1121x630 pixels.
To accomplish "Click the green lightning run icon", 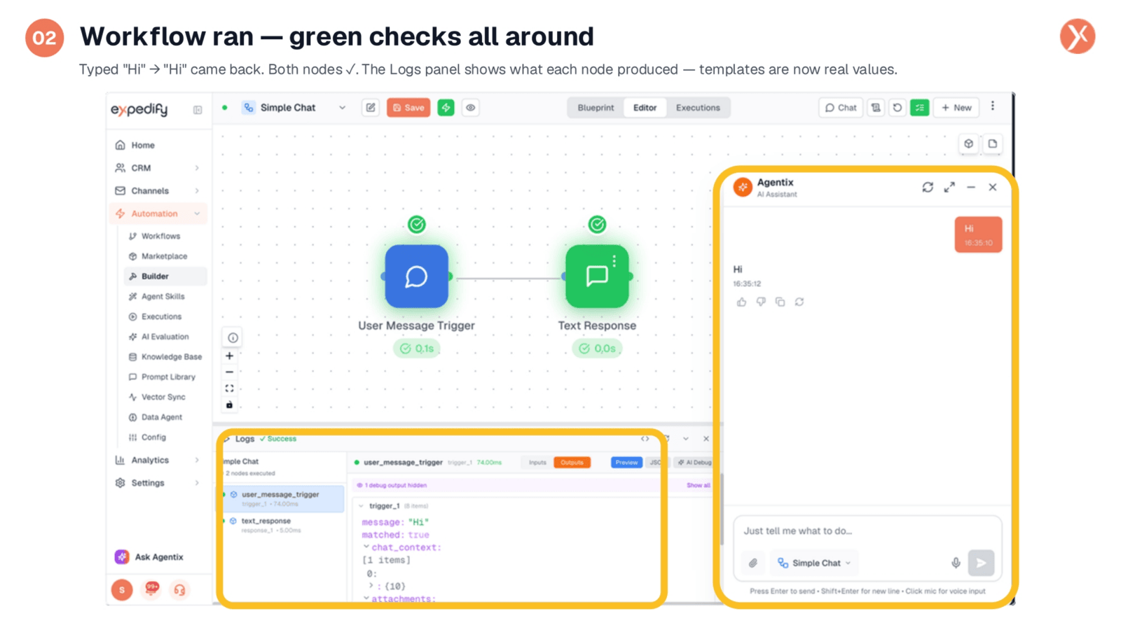I will (x=446, y=108).
